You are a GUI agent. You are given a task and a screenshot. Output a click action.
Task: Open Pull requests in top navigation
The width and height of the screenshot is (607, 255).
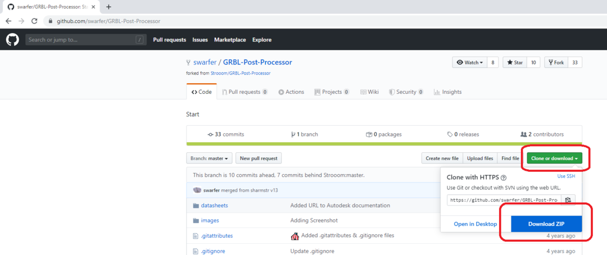(x=170, y=40)
